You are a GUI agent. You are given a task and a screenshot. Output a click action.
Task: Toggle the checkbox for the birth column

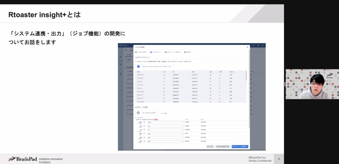(144, 134)
